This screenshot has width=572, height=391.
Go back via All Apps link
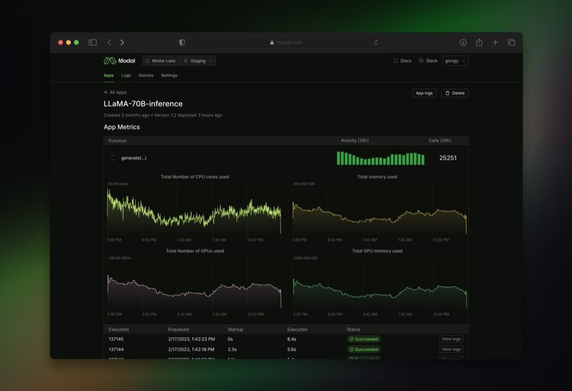(115, 92)
